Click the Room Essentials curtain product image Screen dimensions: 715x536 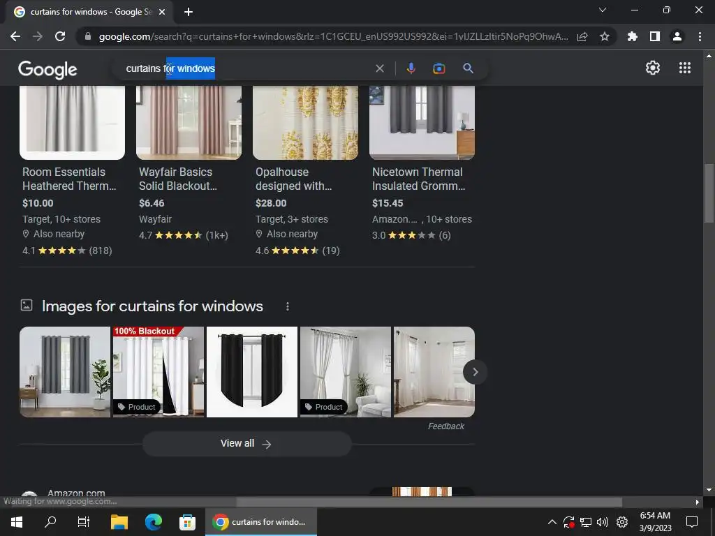(72, 123)
